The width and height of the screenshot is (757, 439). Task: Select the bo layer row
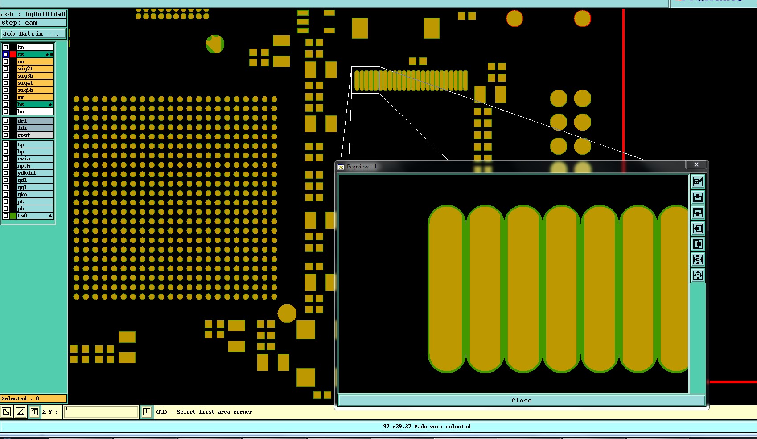35,111
